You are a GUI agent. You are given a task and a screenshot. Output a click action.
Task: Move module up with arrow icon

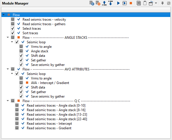coord(104,3)
